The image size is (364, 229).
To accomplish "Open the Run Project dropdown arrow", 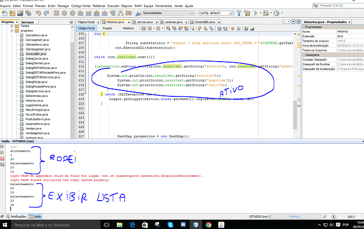I will coord(260,13).
